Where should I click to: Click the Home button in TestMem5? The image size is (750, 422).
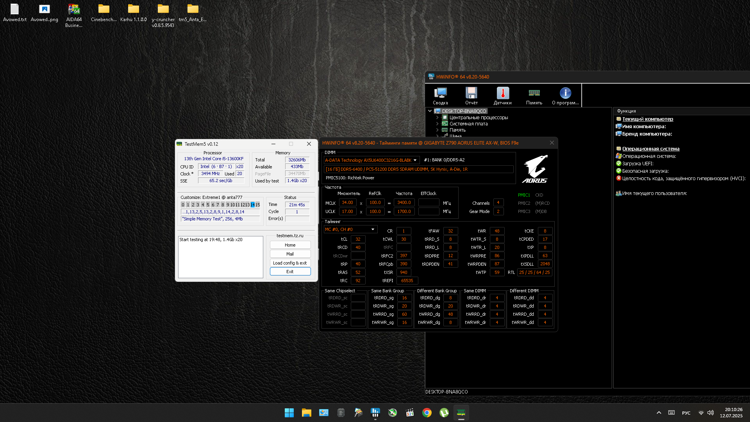coord(290,245)
